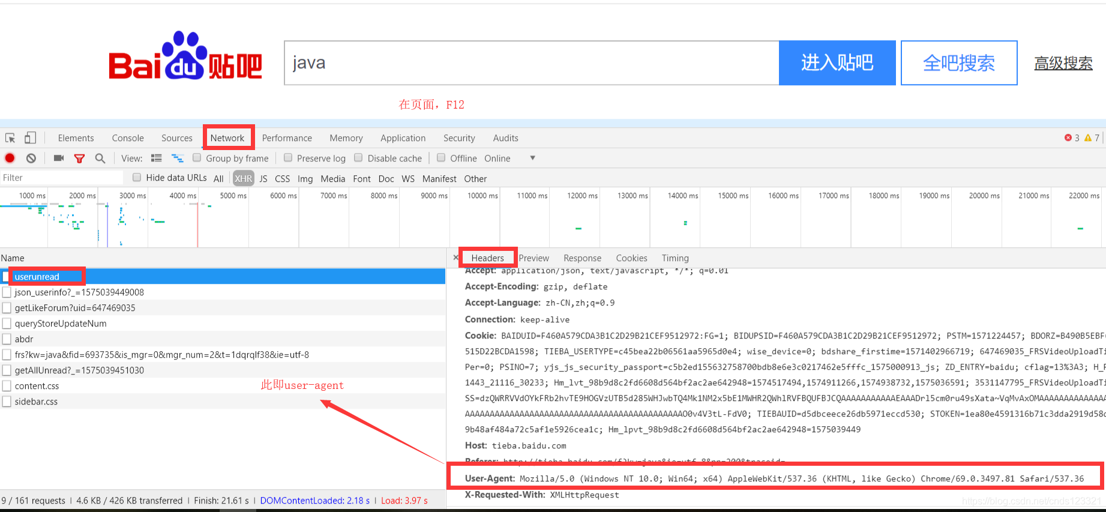The height and width of the screenshot is (512, 1106).
Task: Filter requests by XHR
Action: coord(244,179)
